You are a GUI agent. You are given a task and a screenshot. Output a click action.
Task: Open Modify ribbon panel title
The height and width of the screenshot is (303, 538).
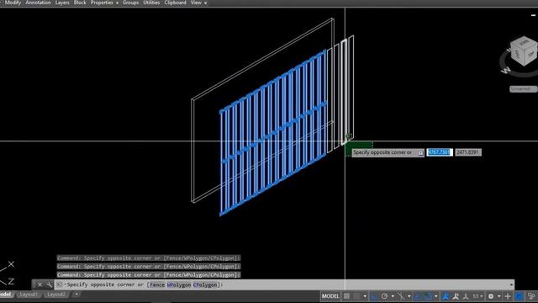[x=13, y=3]
